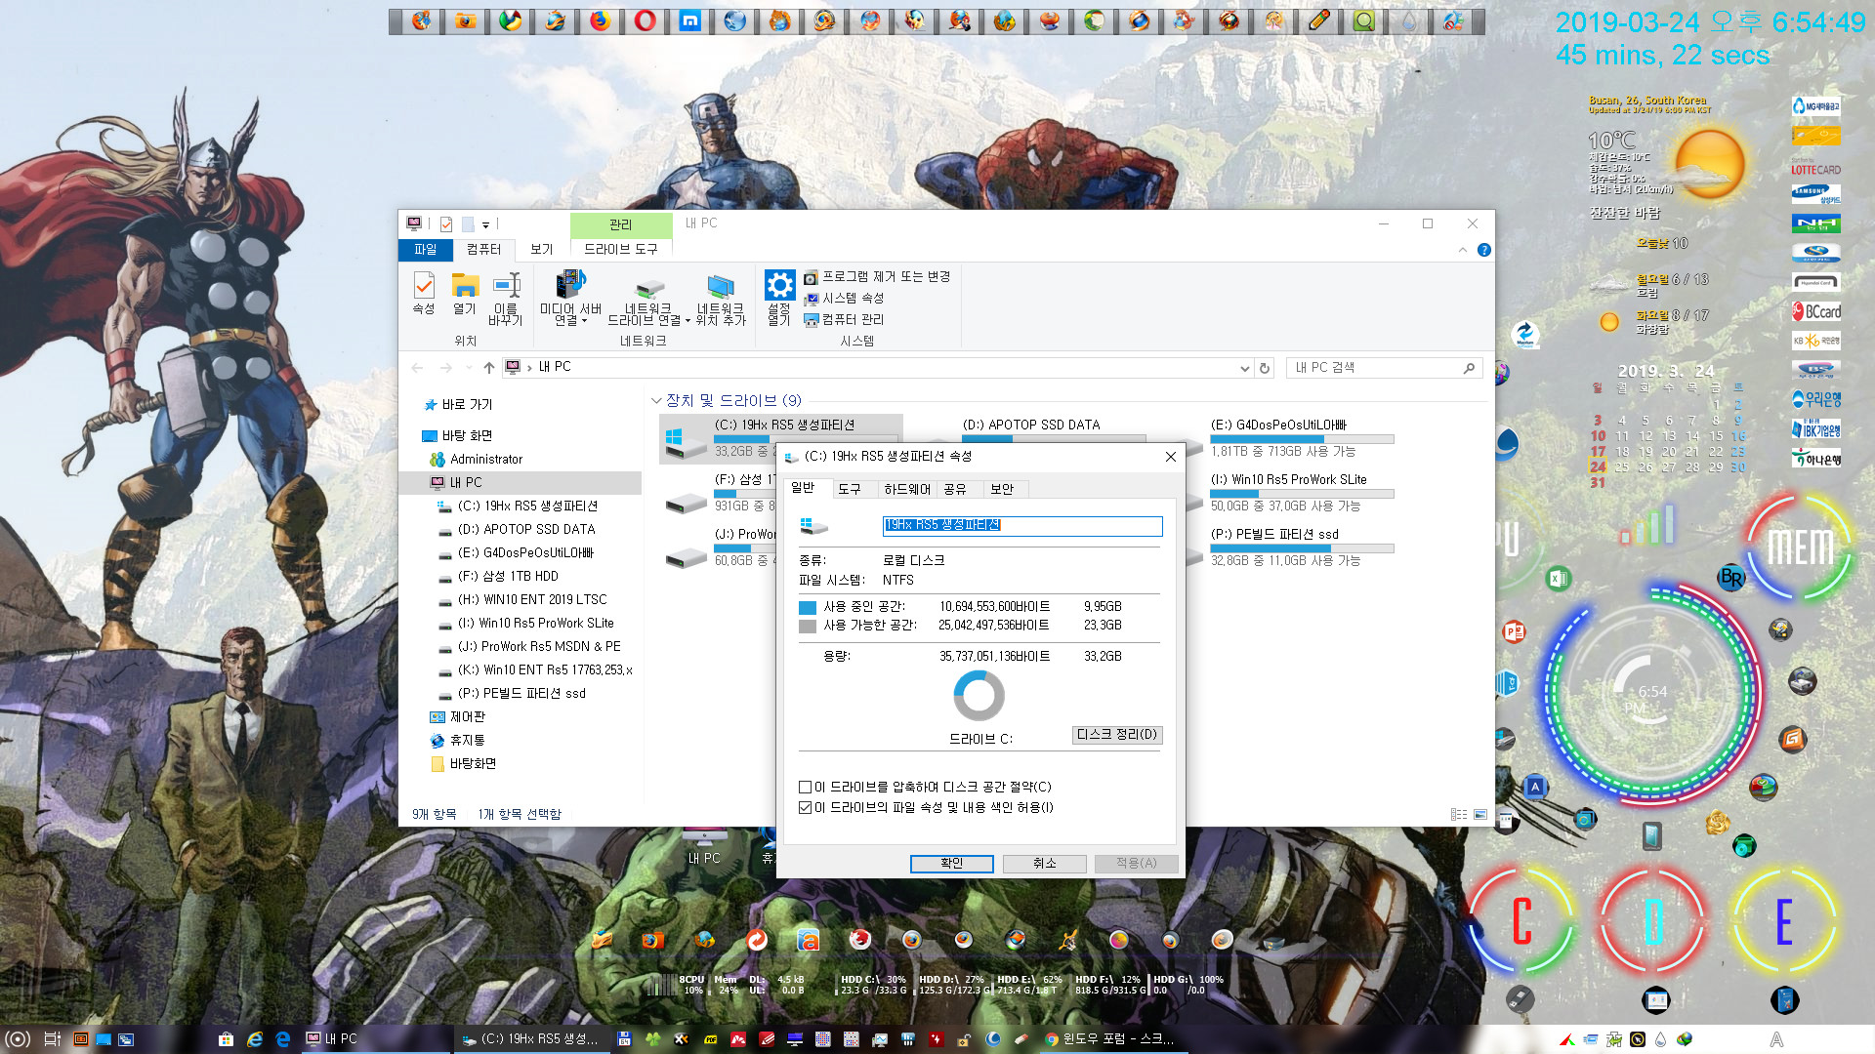
Task: Switch to 윈도우 포럼 Chrome taskbar window
Action: [1111, 1039]
